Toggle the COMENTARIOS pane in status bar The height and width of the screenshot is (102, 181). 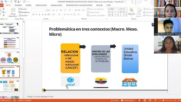pyautogui.click(x=128, y=101)
